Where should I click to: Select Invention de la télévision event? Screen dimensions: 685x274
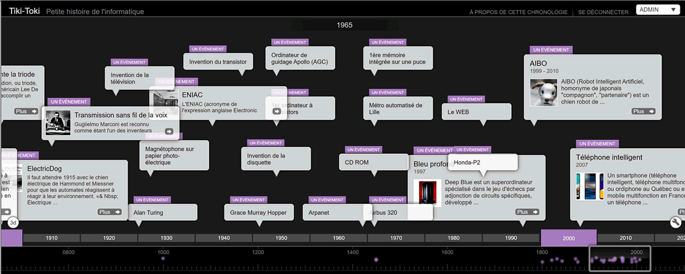click(x=140, y=78)
